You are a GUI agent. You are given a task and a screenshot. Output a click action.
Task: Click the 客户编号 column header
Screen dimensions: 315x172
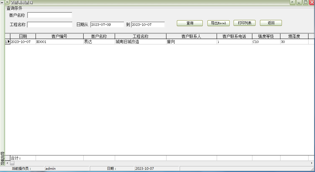(x=60, y=36)
